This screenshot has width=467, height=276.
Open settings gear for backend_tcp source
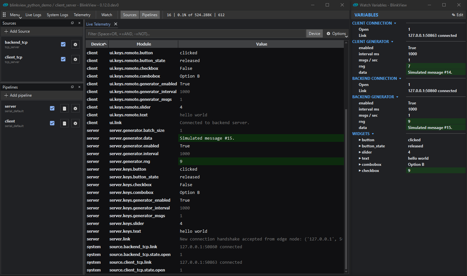[x=75, y=45]
